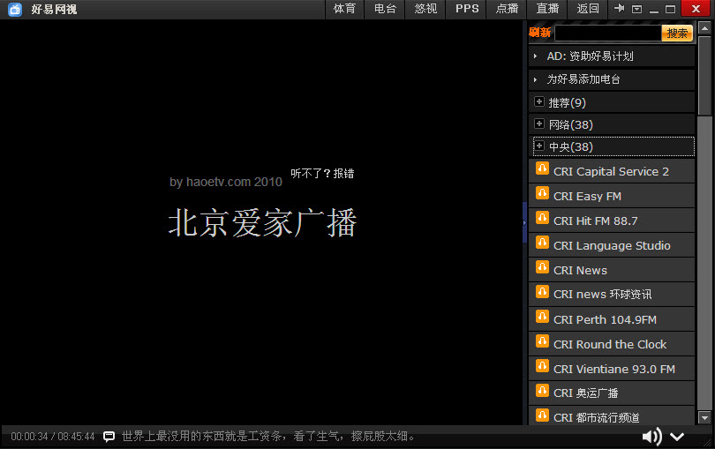715x449 pixels.
Task: Click the CRI Hit FM 88.7 station icon
Action: pos(542,218)
